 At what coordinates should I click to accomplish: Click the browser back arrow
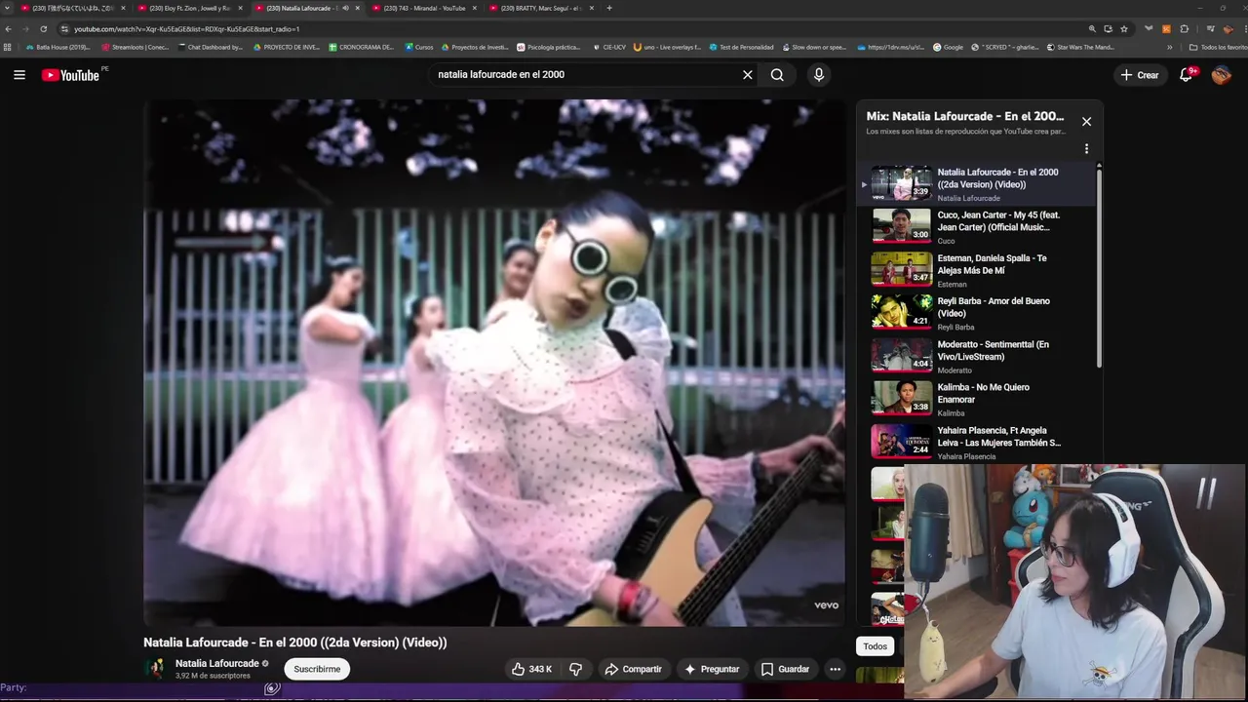click(x=9, y=29)
